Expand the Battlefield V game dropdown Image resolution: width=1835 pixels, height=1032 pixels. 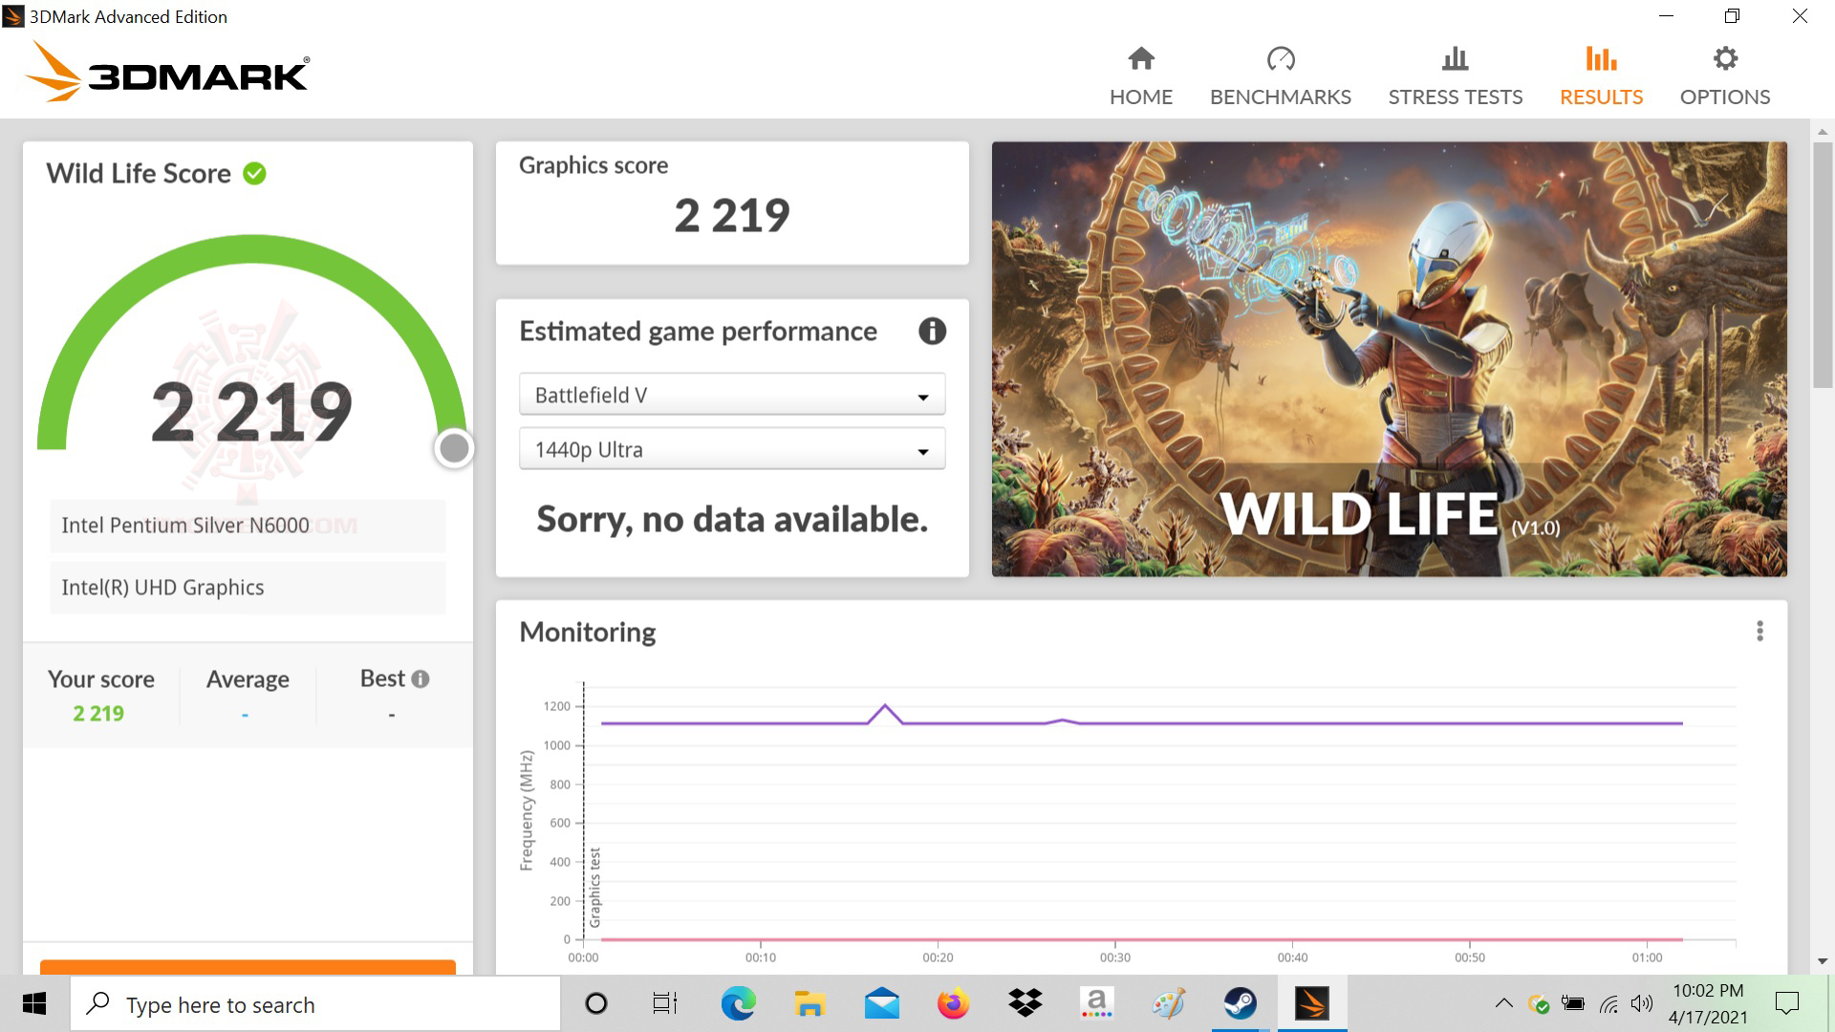pos(731,395)
